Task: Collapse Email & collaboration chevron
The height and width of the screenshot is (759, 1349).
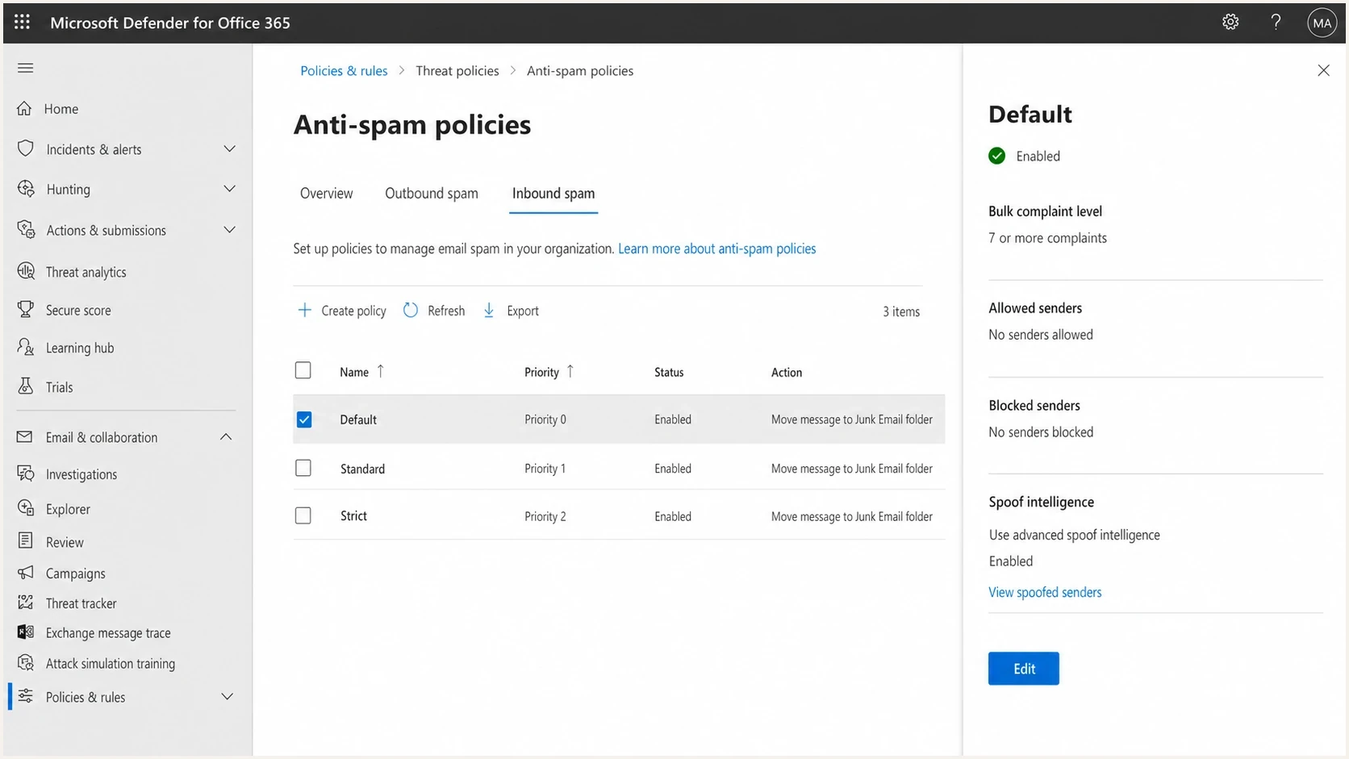Action: pyautogui.click(x=226, y=436)
